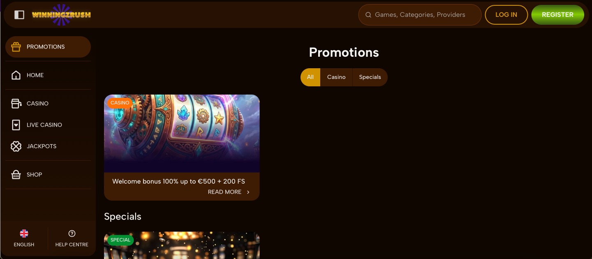Click the Promotions gift box icon
The image size is (592, 259).
[16, 47]
